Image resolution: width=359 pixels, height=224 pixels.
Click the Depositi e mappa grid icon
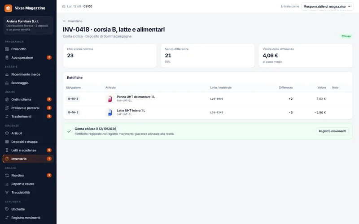coord(7,142)
